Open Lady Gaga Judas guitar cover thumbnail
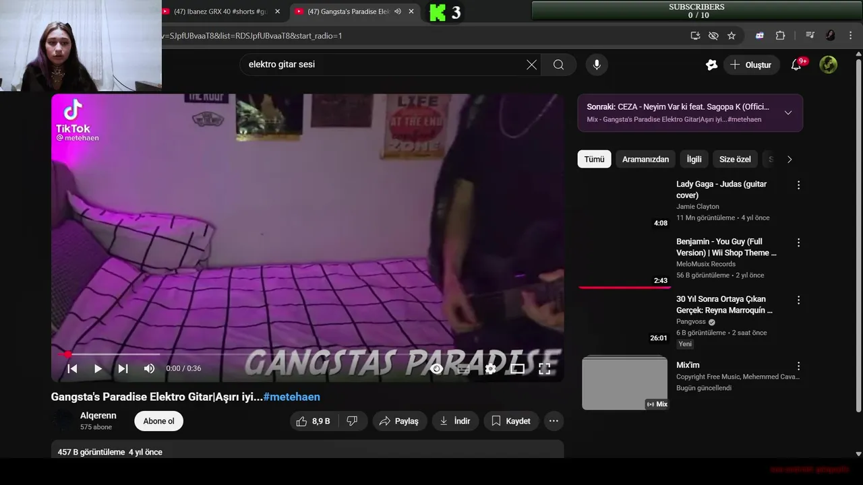The image size is (863, 485). 624,204
